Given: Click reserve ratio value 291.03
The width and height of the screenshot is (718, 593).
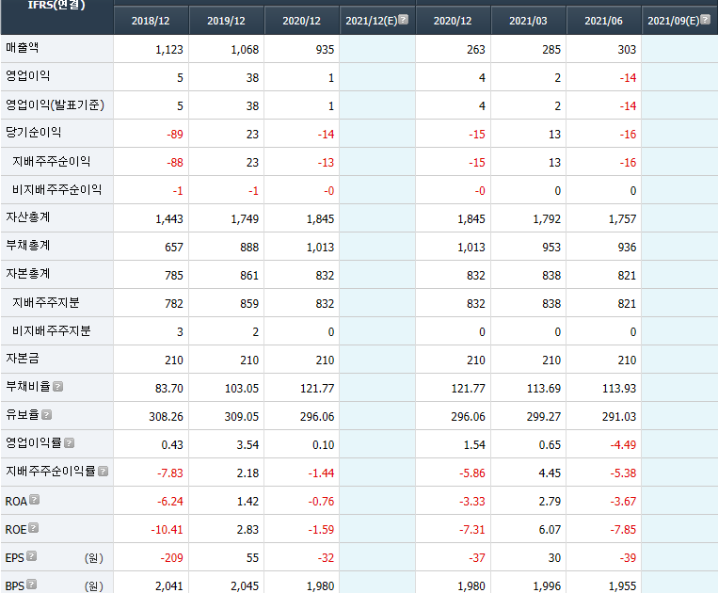Looking at the screenshot, I should (x=619, y=417).
